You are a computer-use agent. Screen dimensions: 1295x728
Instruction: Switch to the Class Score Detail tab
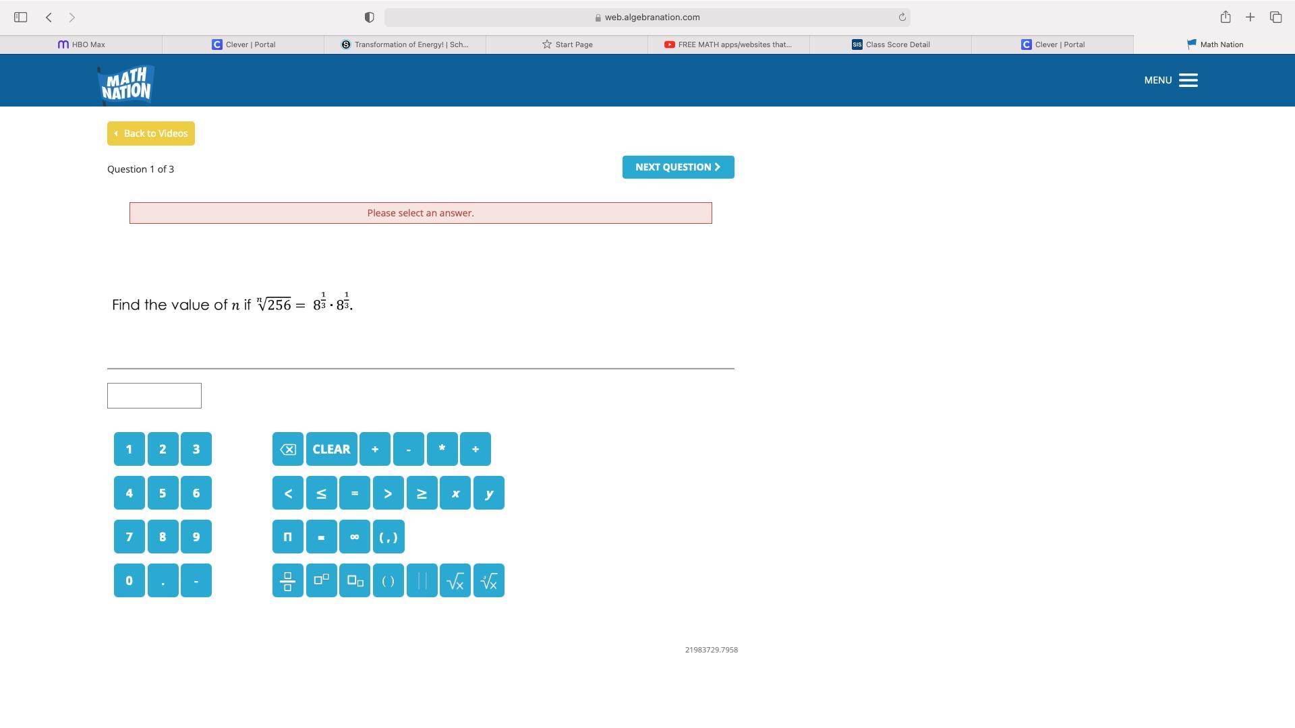[x=890, y=44]
